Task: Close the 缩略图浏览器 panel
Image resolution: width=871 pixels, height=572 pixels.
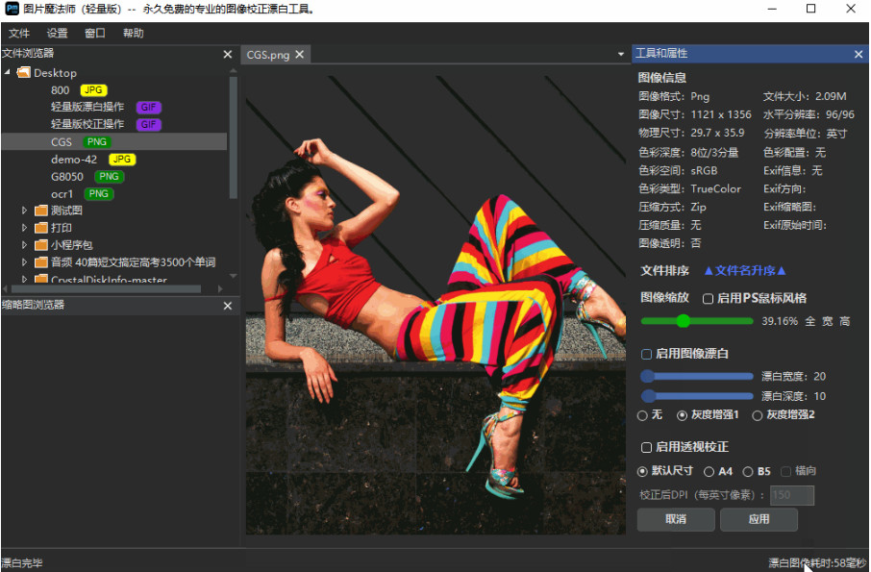Action: (228, 306)
